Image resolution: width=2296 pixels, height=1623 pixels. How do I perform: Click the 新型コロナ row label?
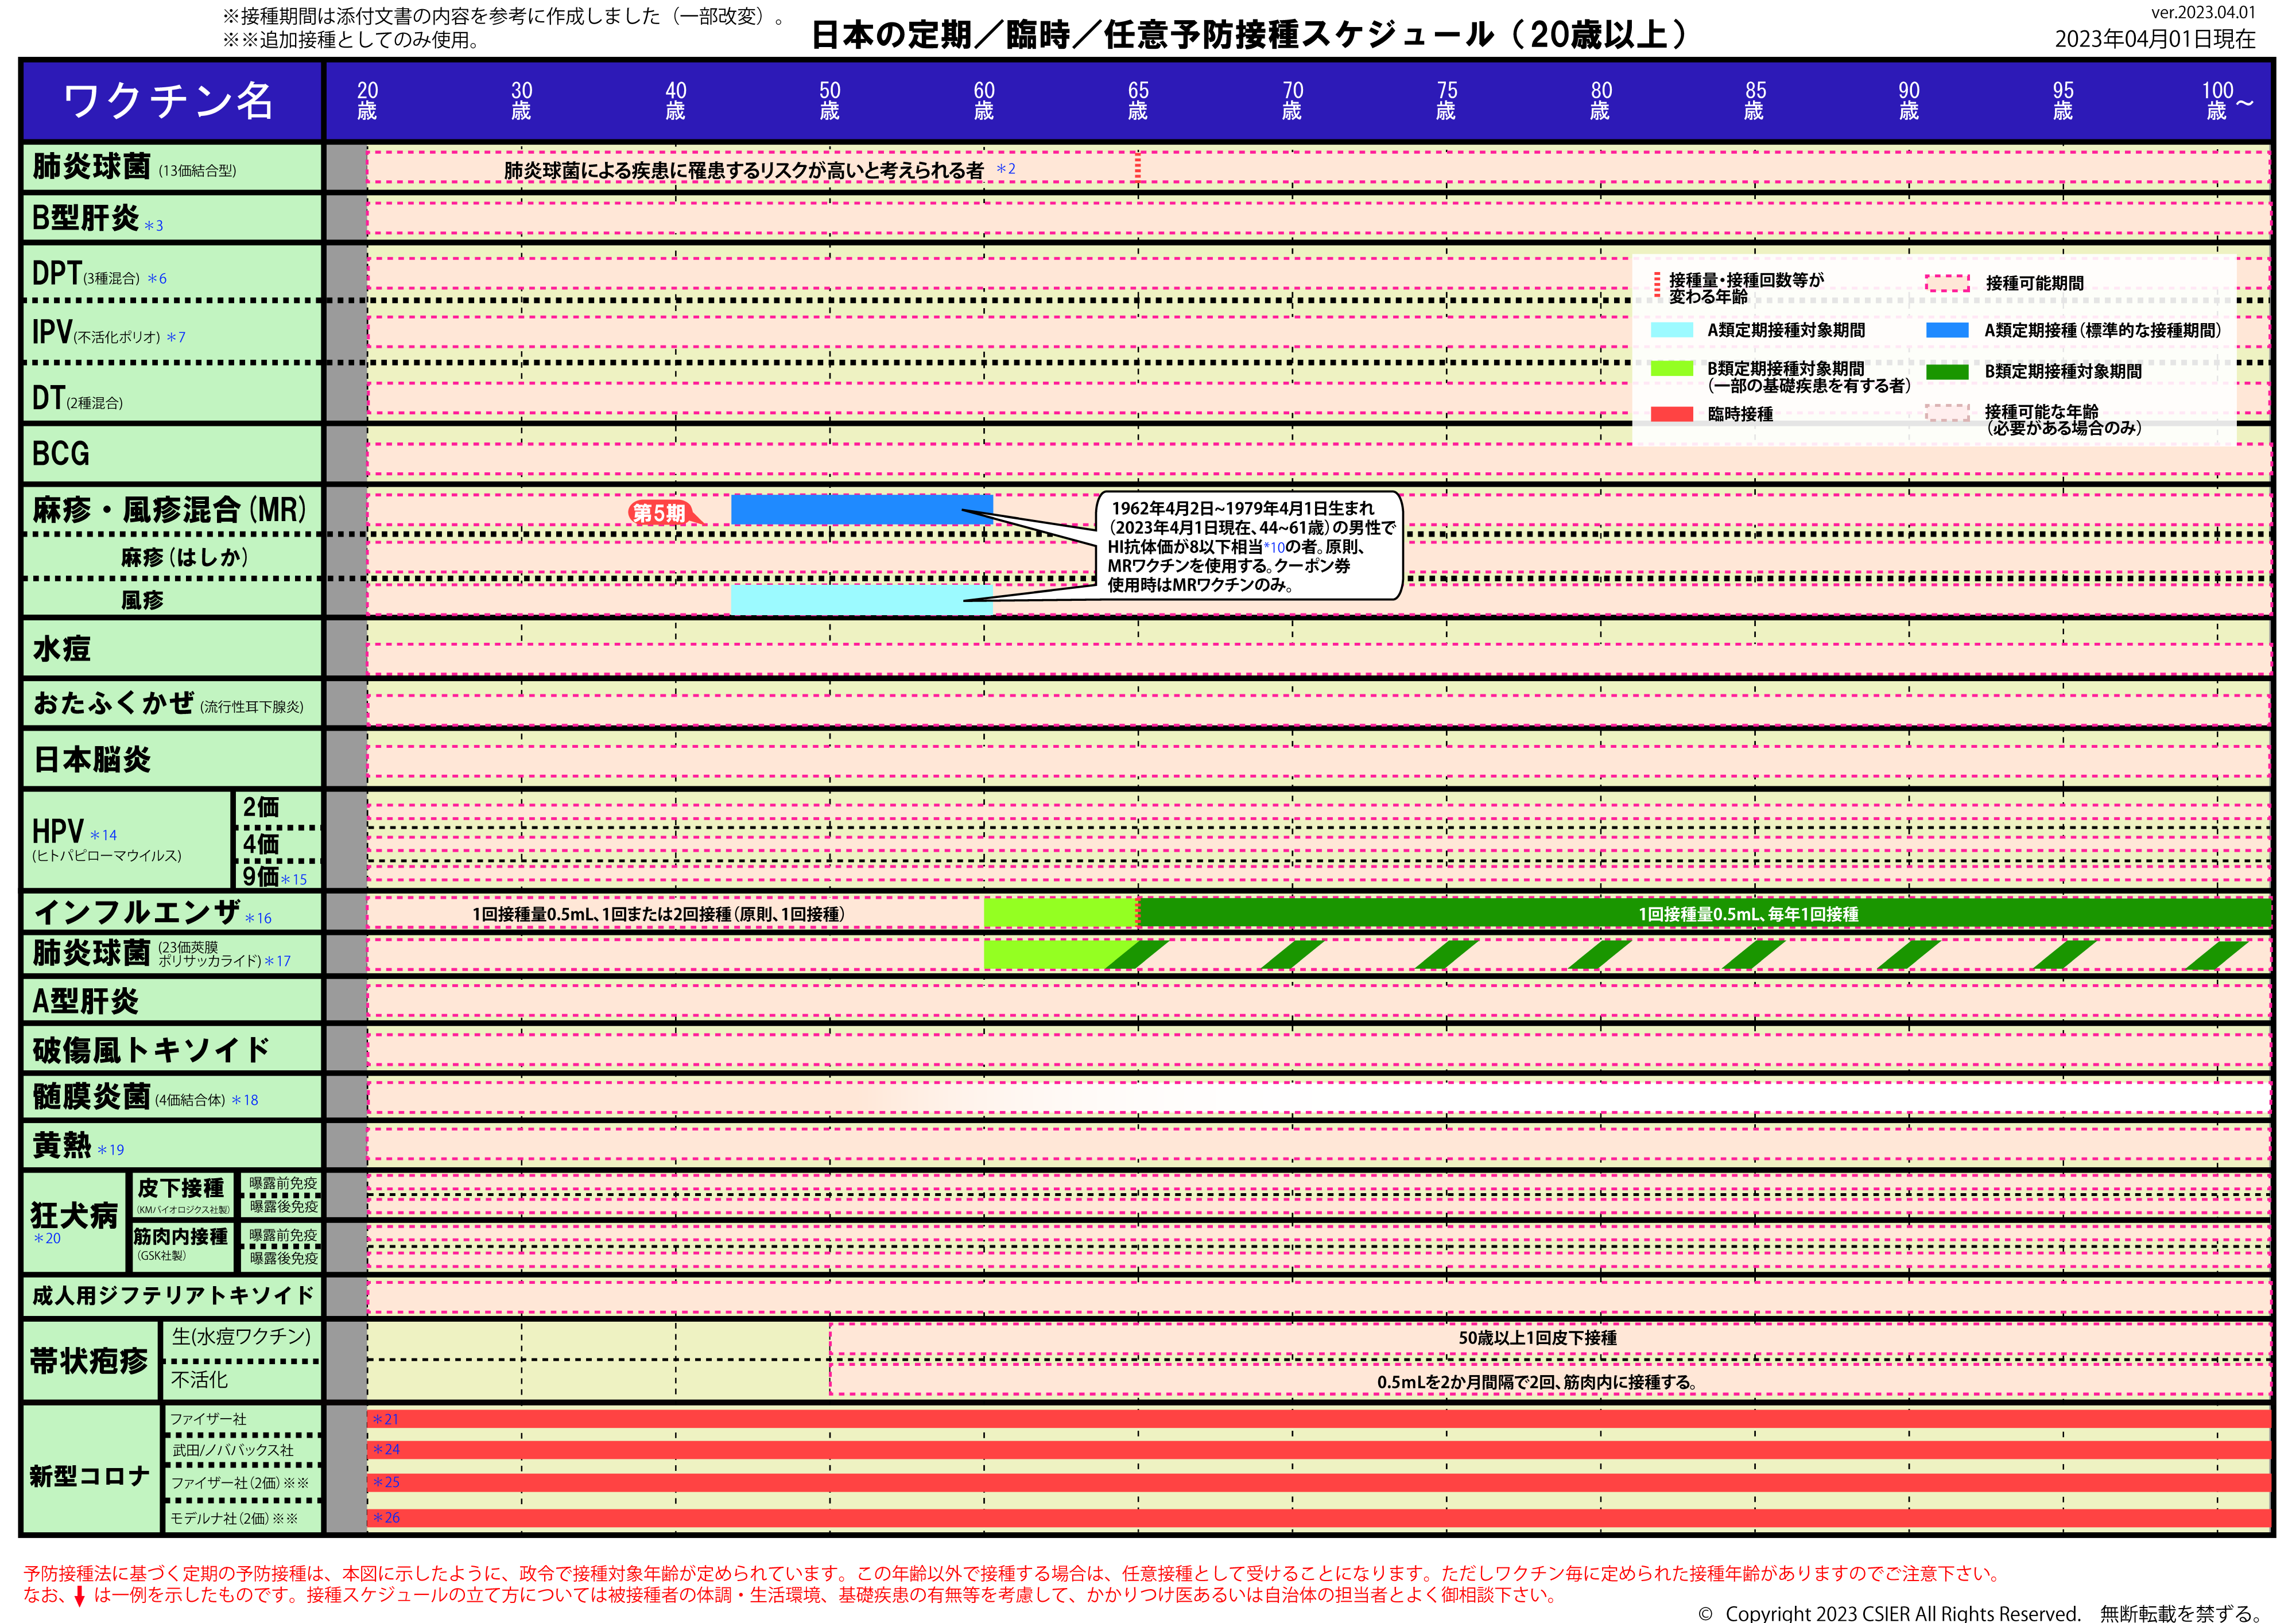[x=90, y=1475]
